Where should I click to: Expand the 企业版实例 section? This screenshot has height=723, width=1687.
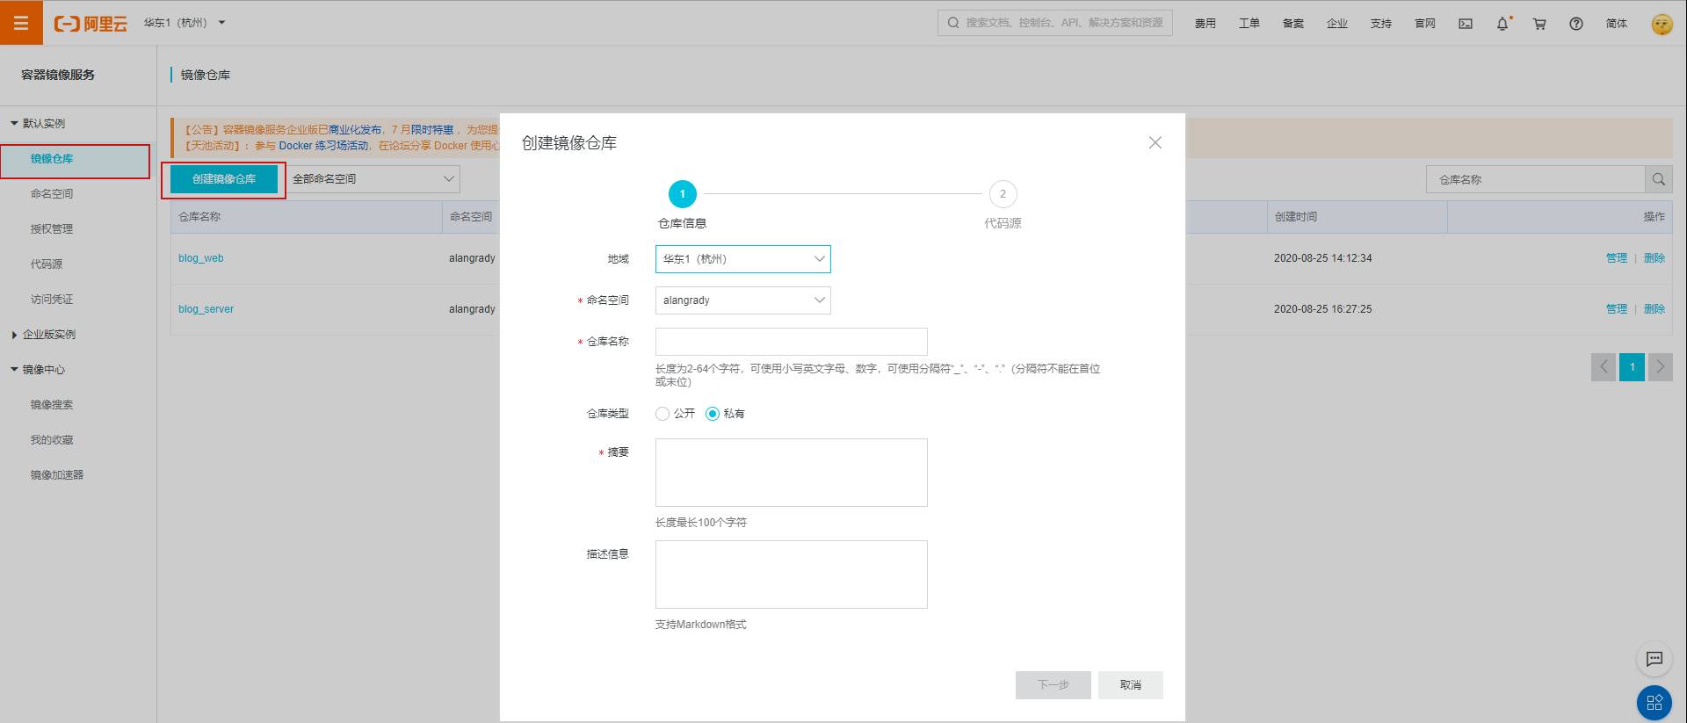click(43, 335)
